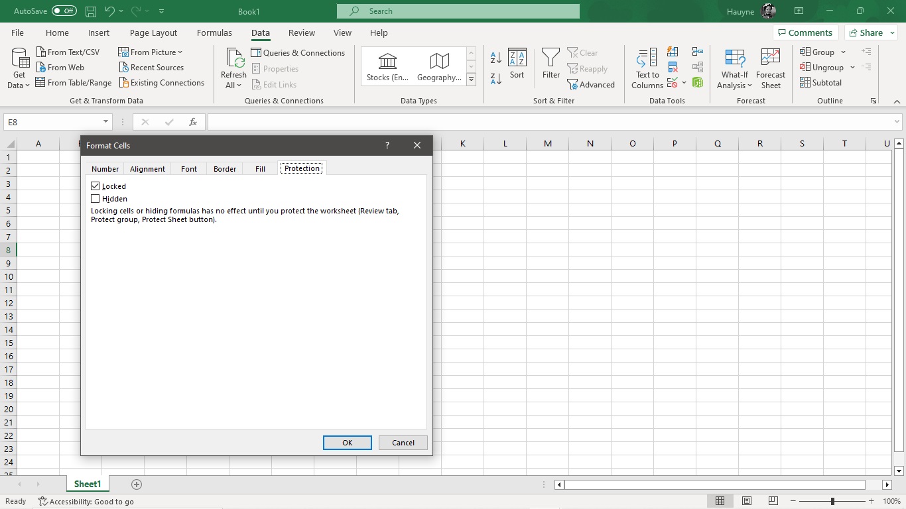Sort A to Z ascending
The width and height of the screenshot is (906, 509).
click(495, 58)
